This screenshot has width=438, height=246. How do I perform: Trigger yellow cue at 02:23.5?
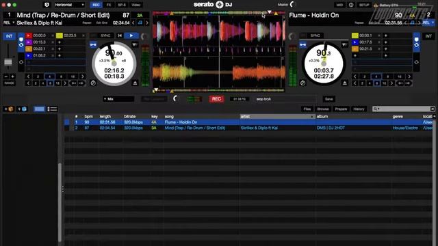click(60, 36)
